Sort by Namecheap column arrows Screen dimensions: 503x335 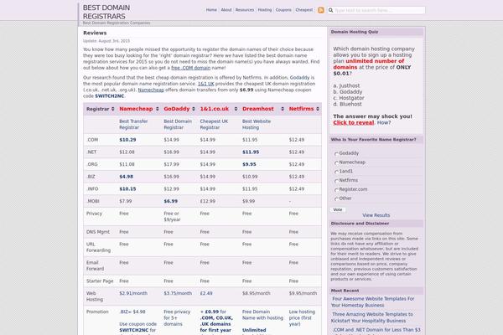click(x=158, y=109)
